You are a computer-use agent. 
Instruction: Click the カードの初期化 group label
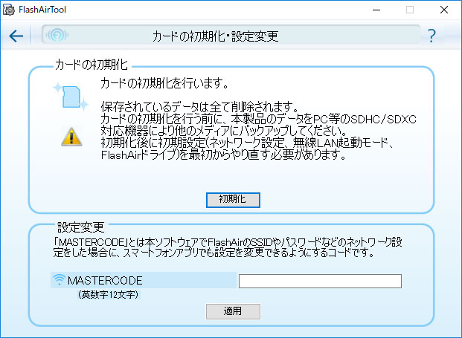(92, 65)
